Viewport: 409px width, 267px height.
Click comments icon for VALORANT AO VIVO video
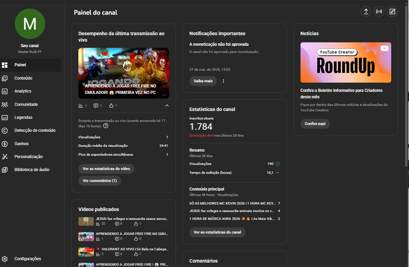117,254
